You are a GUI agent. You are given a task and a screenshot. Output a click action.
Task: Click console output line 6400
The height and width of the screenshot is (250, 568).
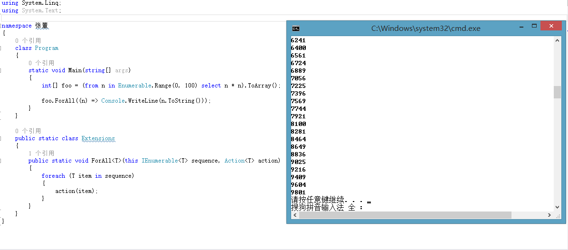tap(299, 48)
